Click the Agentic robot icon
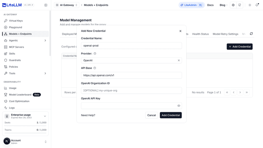 coord(6,40)
